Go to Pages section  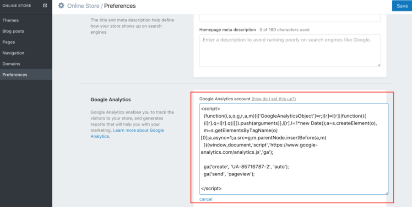(x=9, y=42)
